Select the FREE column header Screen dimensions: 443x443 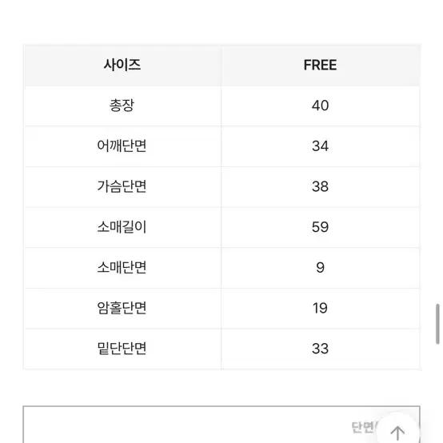point(320,65)
